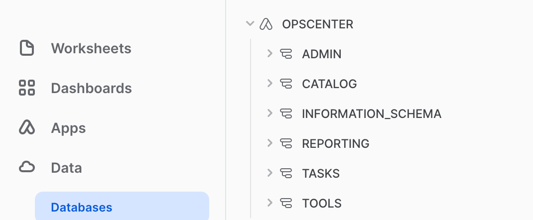The height and width of the screenshot is (220, 533).
Task: Expand the INFORMATION_SCHEMA node
Action: click(x=270, y=113)
